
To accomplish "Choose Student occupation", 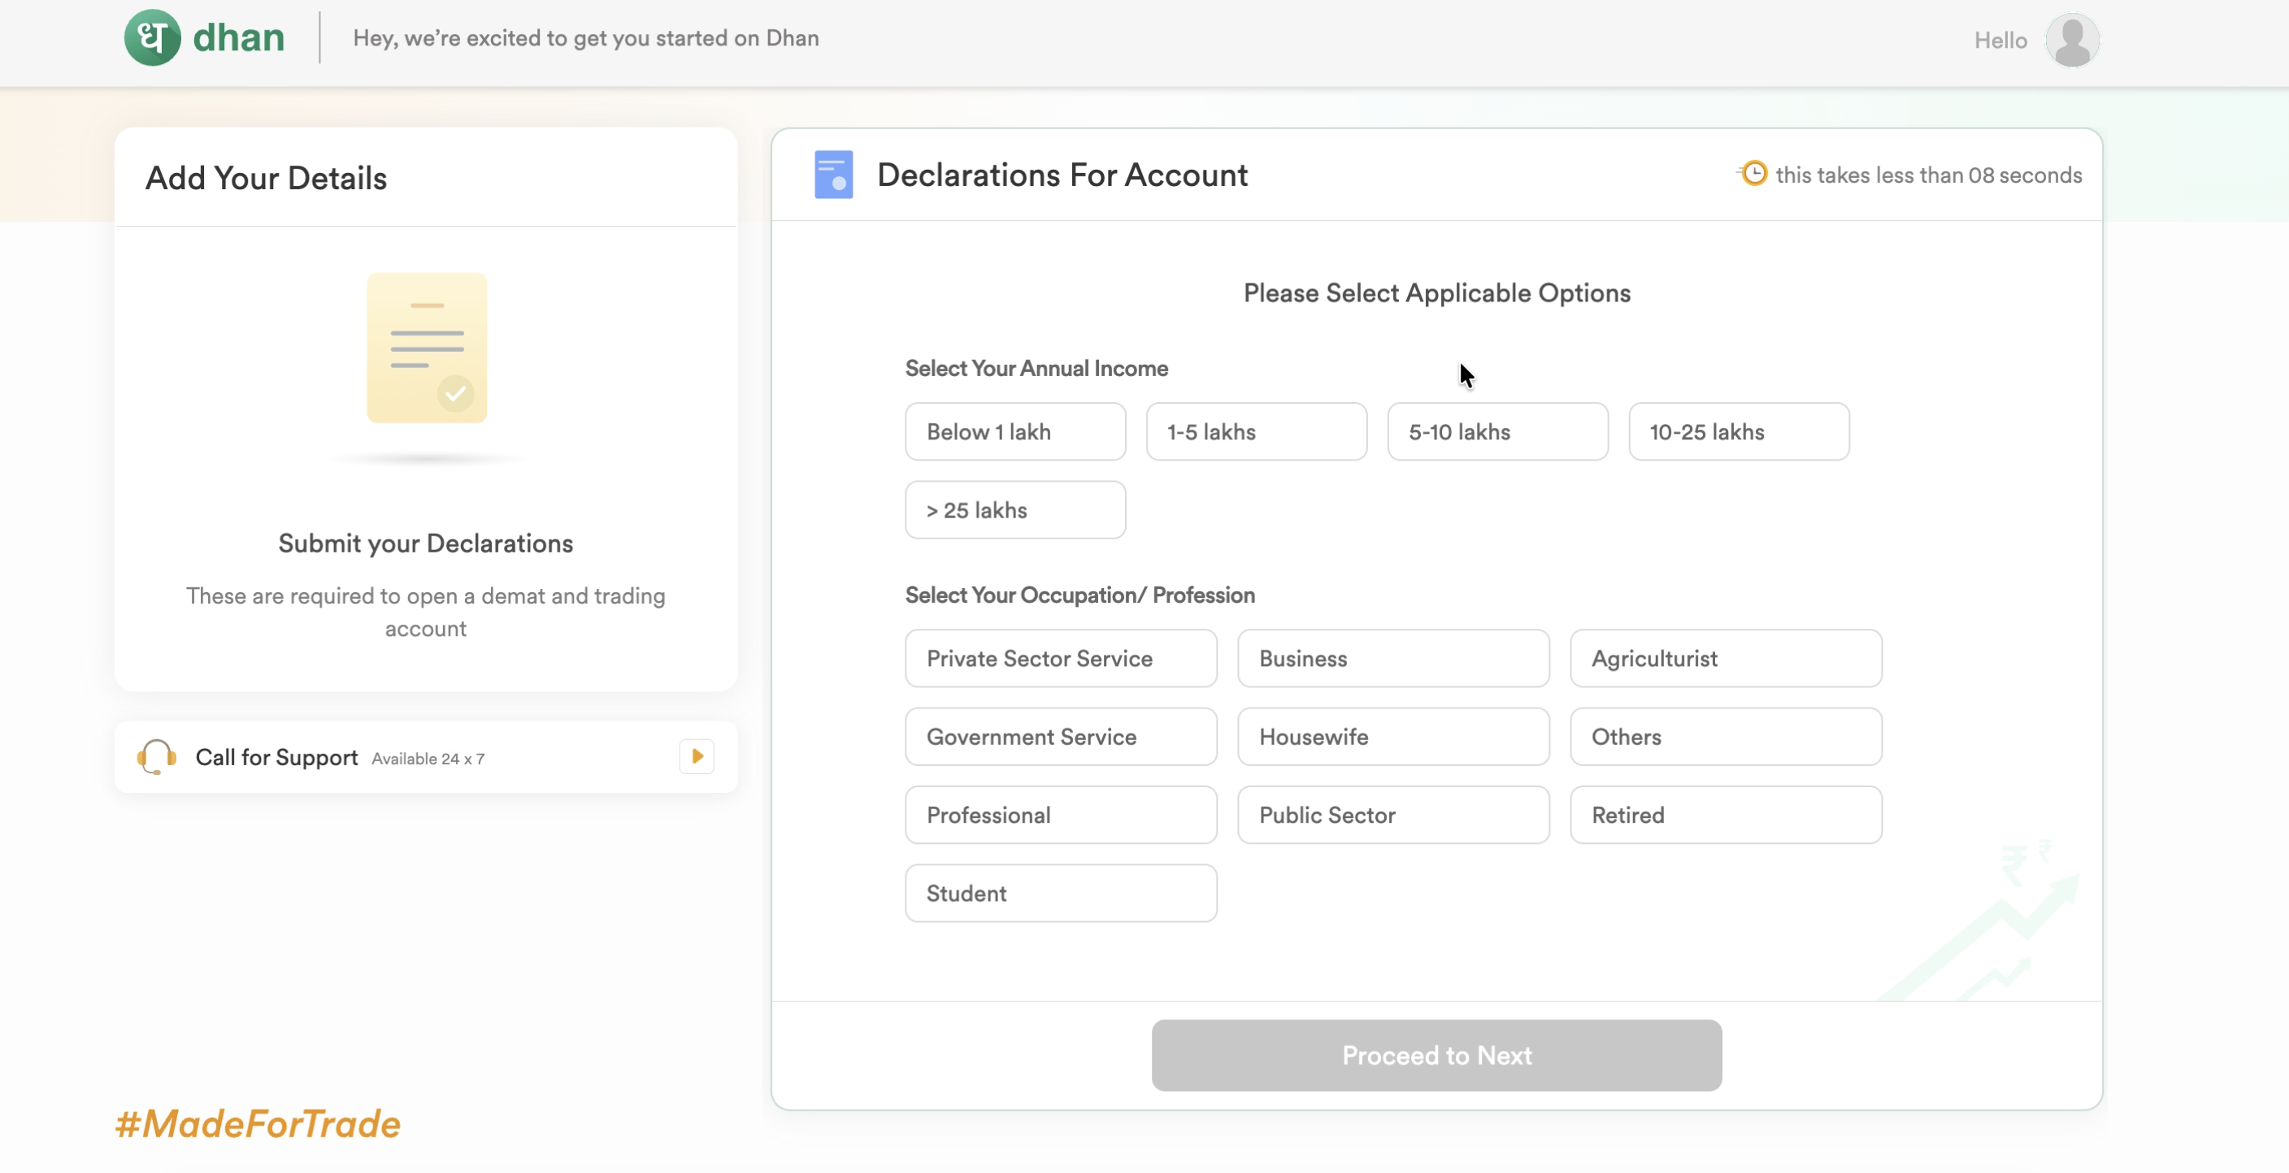I will [1061, 893].
